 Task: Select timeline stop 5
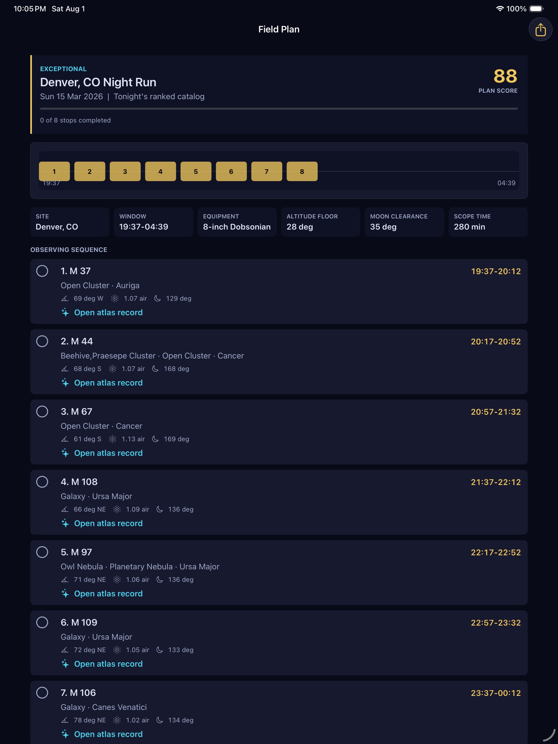click(196, 172)
